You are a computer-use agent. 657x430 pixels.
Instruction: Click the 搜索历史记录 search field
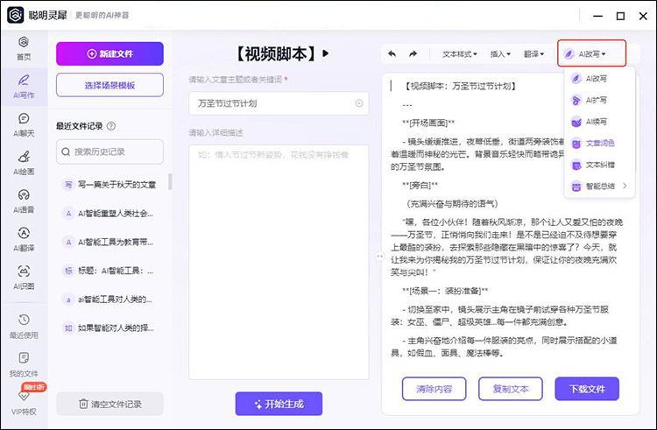pos(109,152)
